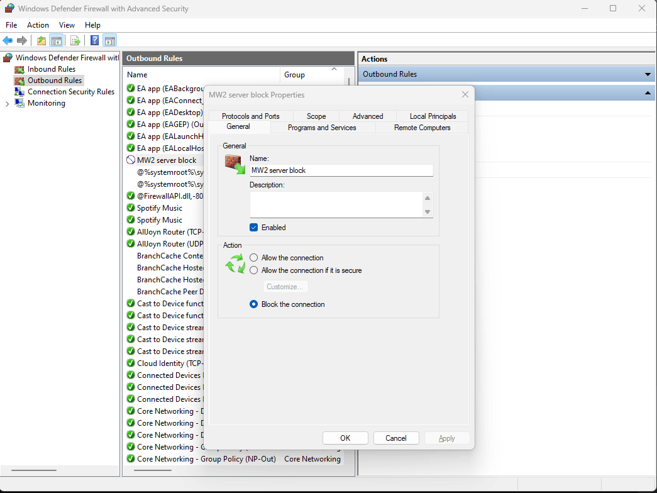Screen dimensions: 657x493
Task: Click the Description box scroll up arrow
Action: pos(428,198)
